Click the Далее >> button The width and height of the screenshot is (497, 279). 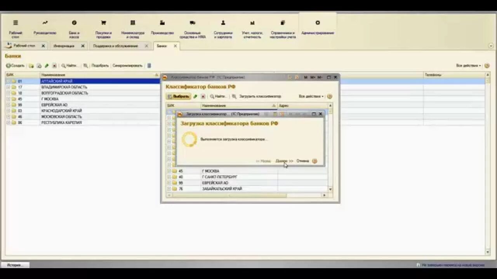285,161
